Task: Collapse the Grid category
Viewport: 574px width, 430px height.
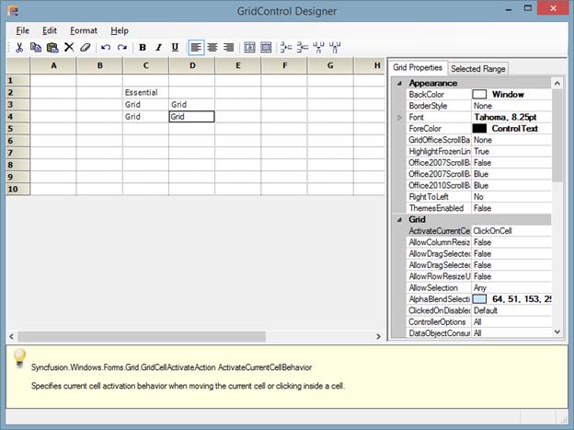Action: coord(400,219)
